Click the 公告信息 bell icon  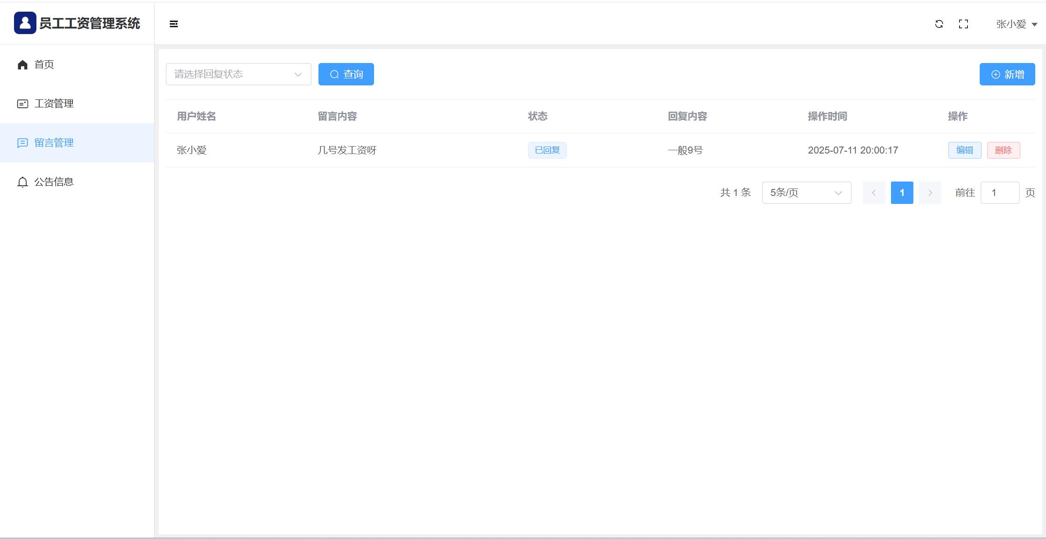[22, 182]
